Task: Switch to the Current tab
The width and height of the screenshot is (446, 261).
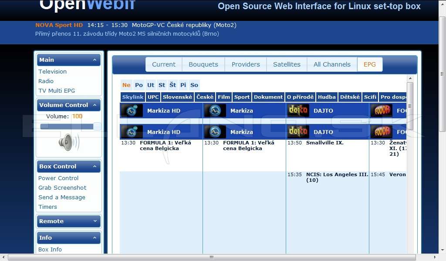Action: (164, 64)
